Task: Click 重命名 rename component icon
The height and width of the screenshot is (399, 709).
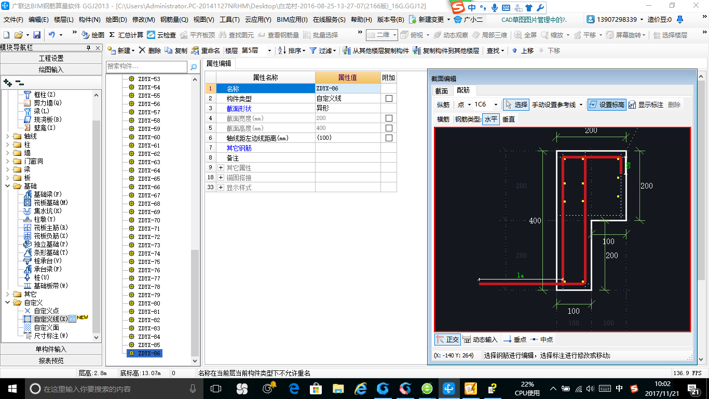Action: [x=195, y=50]
